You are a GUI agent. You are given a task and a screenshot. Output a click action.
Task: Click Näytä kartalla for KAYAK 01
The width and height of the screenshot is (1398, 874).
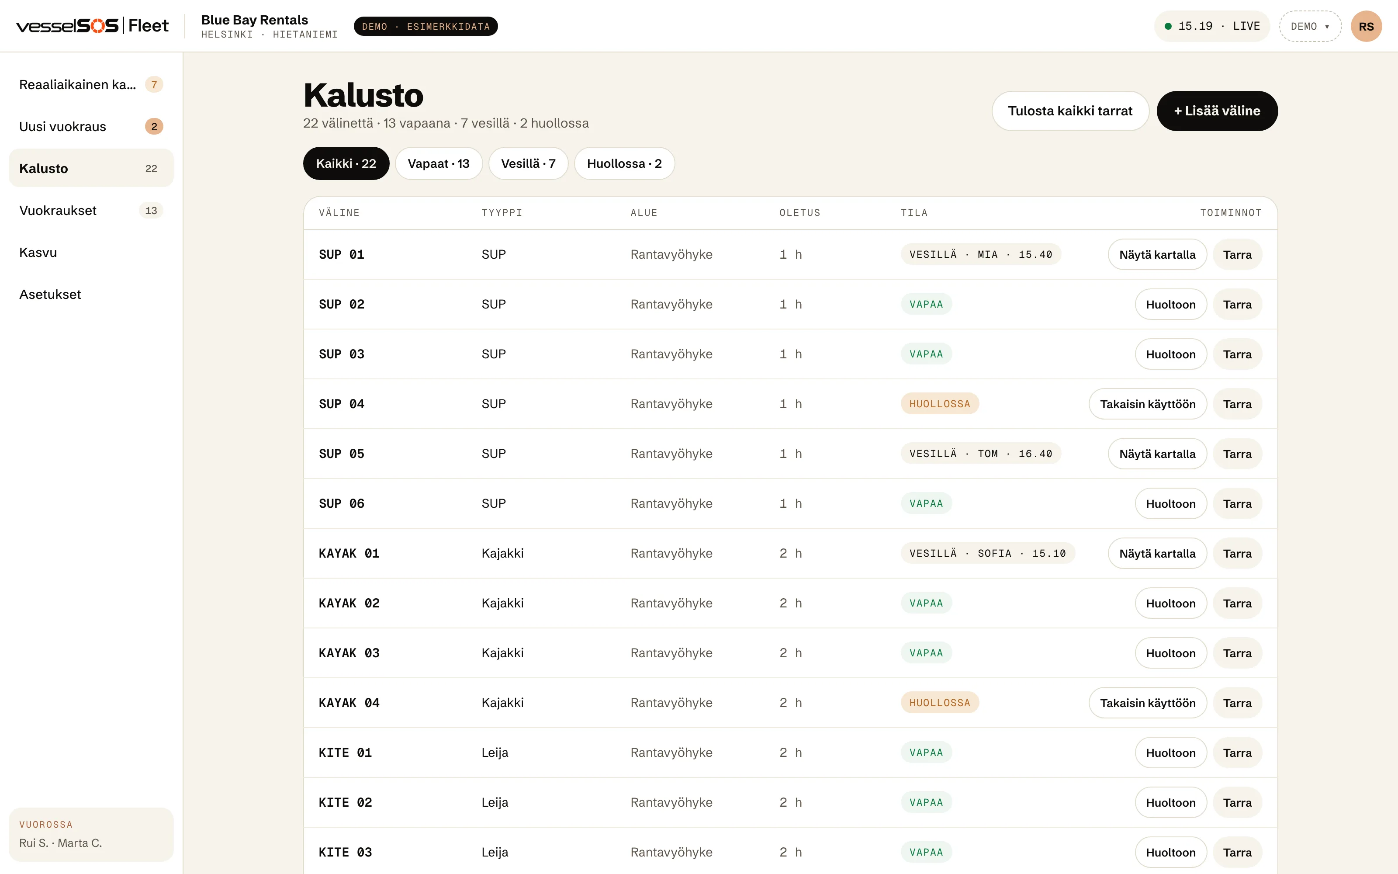coord(1157,554)
